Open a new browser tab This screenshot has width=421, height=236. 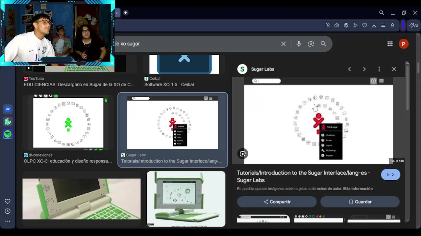[x=126, y=13]
